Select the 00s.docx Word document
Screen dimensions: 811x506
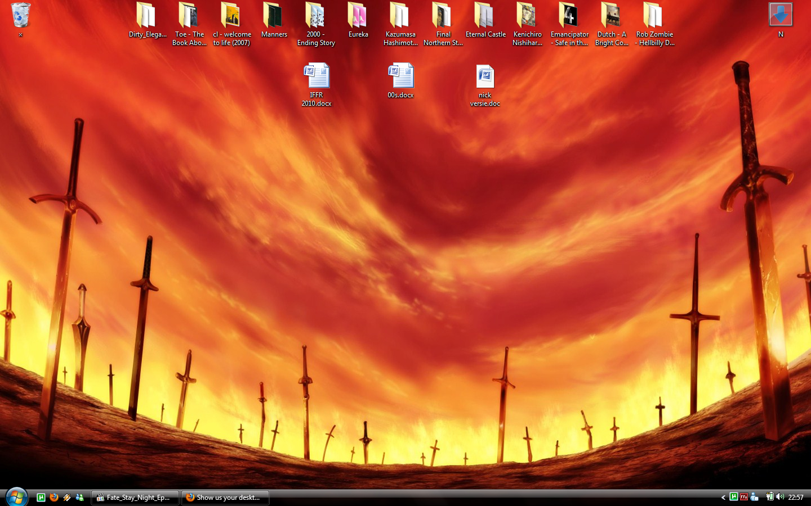coord(400,80)
